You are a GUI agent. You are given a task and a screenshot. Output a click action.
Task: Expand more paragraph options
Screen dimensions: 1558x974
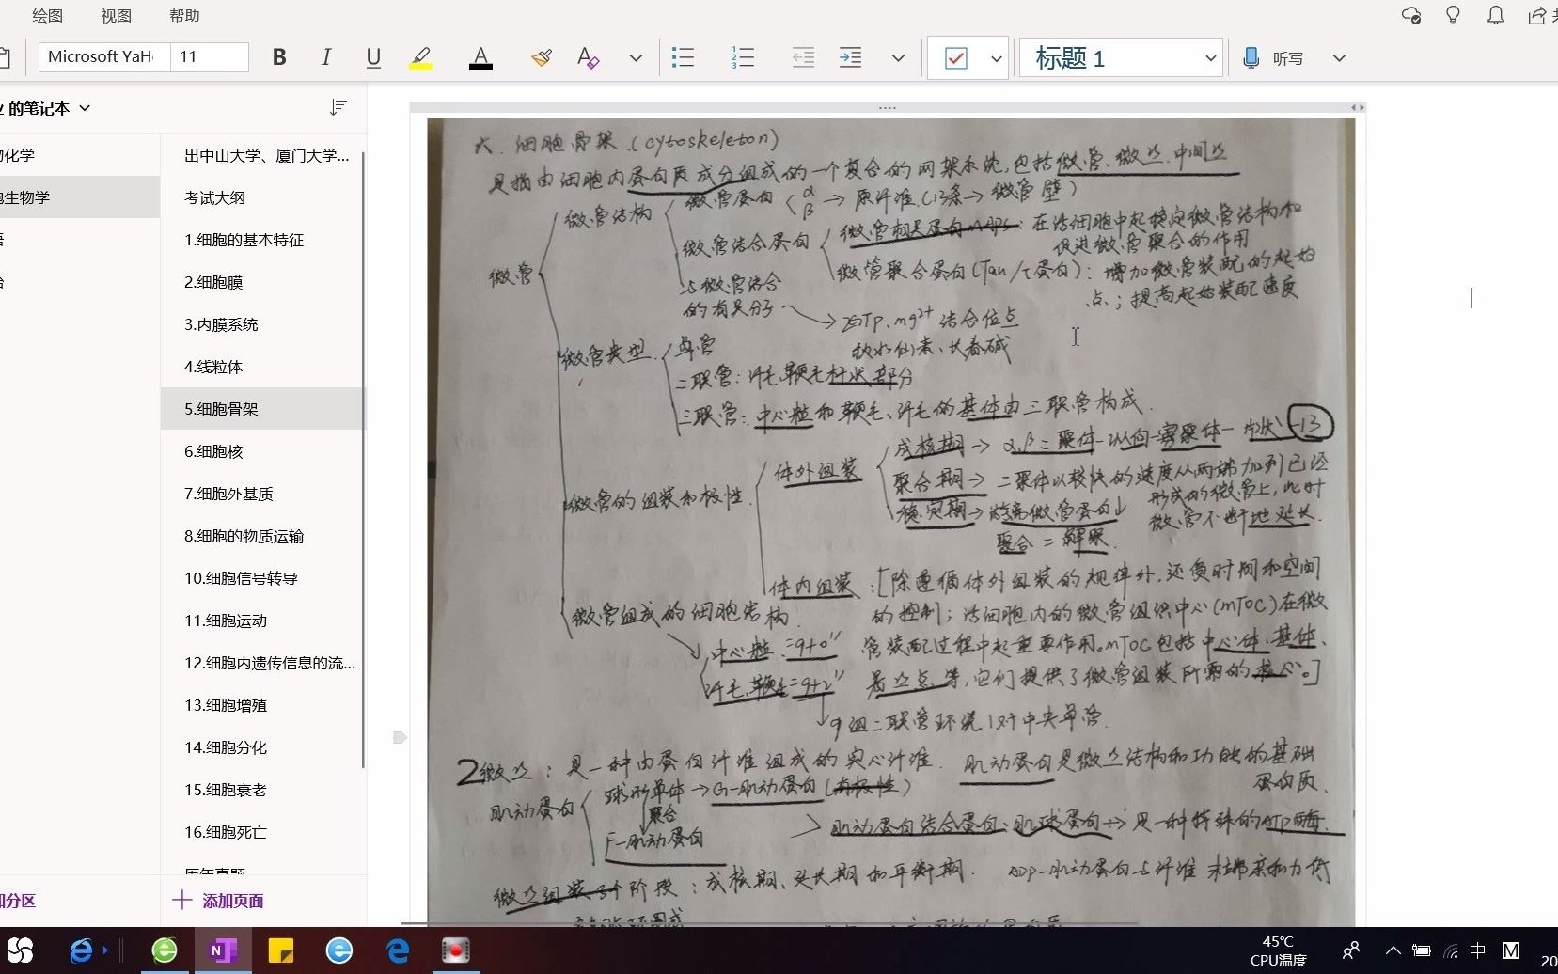click(x=898, y=57)
